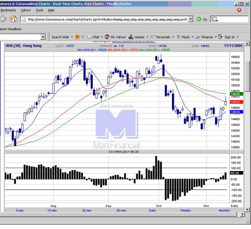Click the vertical scrollbar up arrow
This screenshot has height=229, width=251.
[x=247, y=44]
